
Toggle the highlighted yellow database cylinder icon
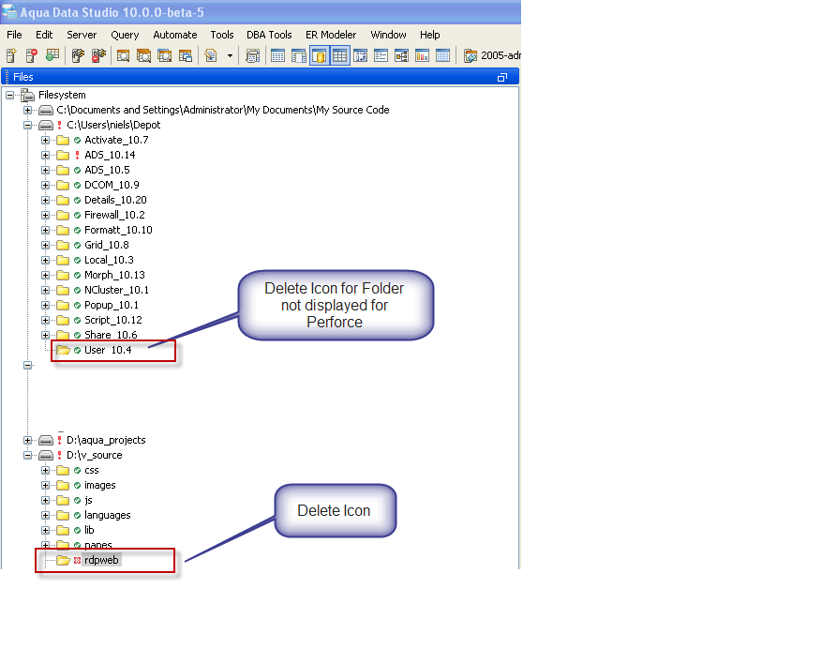(x=320, y=55)
